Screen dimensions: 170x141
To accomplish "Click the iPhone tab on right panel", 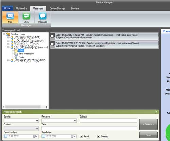I will [x=166, y=31].
